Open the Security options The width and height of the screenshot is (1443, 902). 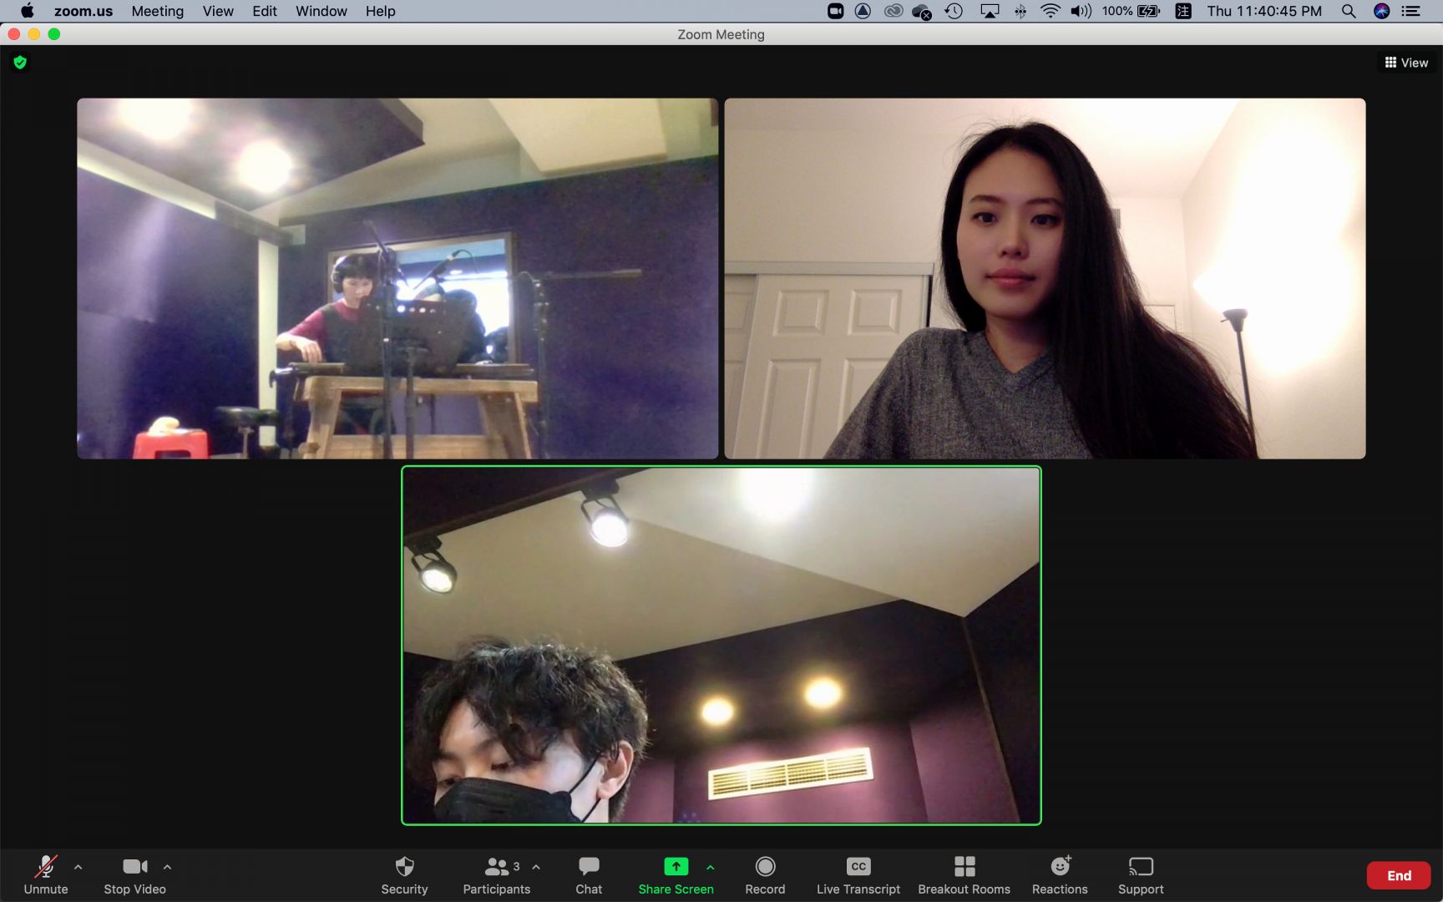(x=404, y=874)
